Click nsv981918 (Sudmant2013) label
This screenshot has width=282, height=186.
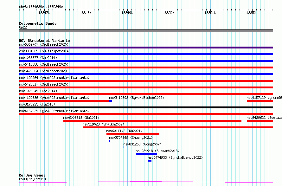pyautogui.click(x=157, y=151)
